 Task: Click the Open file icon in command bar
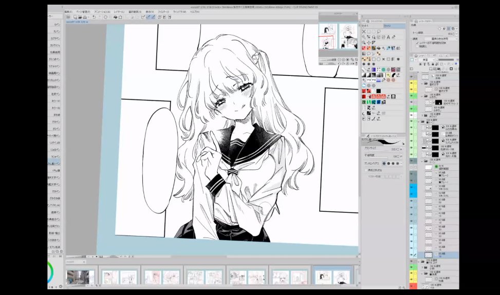[80, 17]
